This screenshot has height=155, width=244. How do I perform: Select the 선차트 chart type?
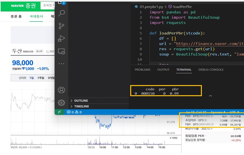(22, 78)
